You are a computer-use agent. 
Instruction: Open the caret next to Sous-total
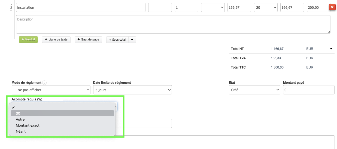(132, 40)
